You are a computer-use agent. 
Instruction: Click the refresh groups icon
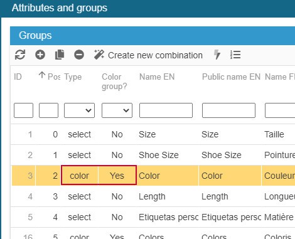[20, 55]
